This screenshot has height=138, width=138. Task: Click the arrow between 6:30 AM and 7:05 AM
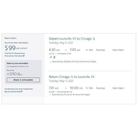pos(66,50)
